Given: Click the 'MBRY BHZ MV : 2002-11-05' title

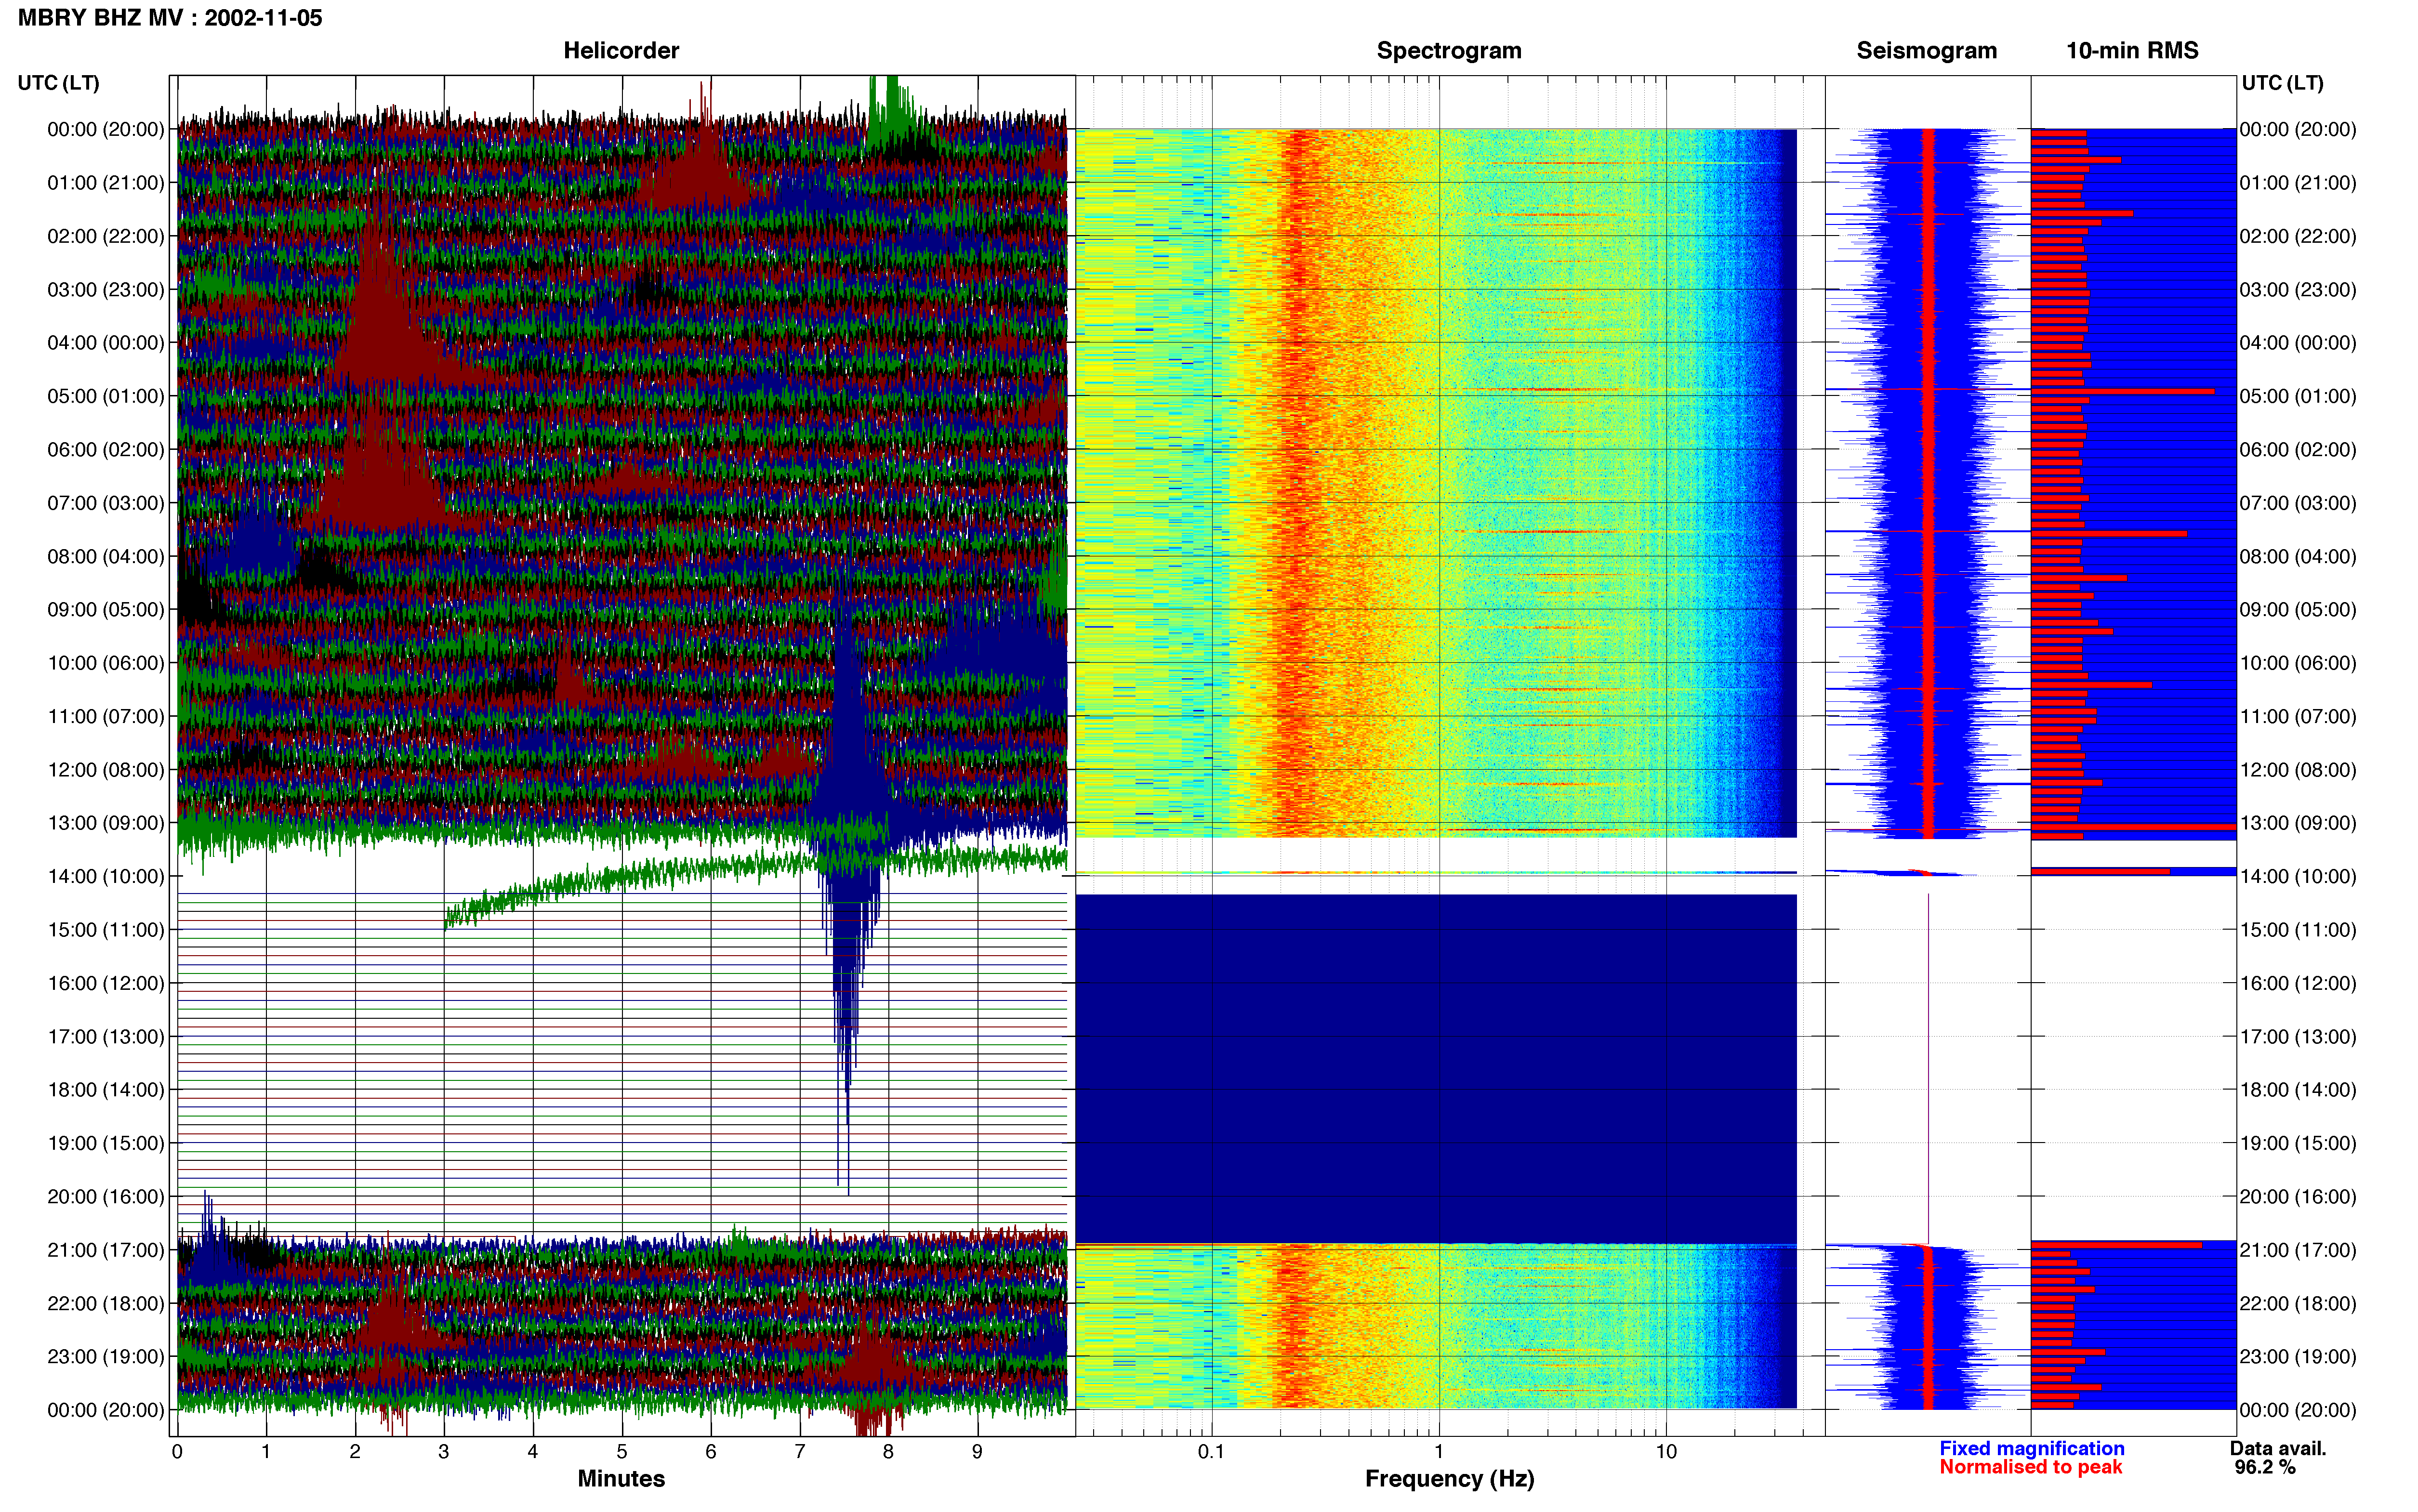Looking at the screenshot, I should click(170, 18).
